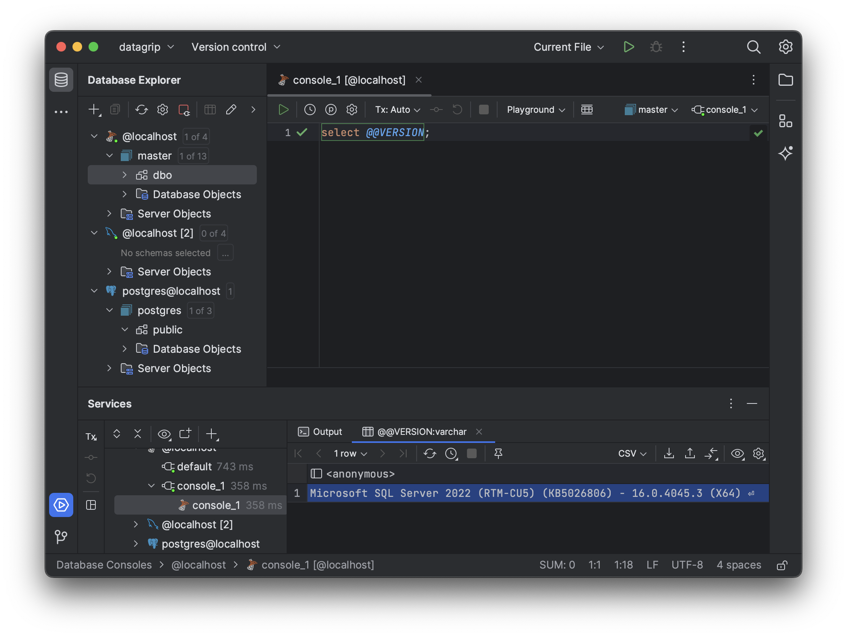
Task: Collapse the @localhost SQL Server node
Action: (x=94, y=136)
